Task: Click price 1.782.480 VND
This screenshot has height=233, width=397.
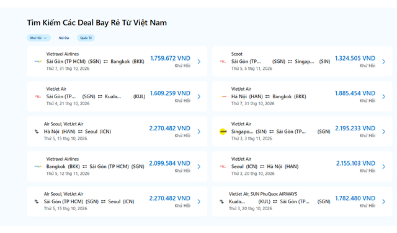Action: 355,198
